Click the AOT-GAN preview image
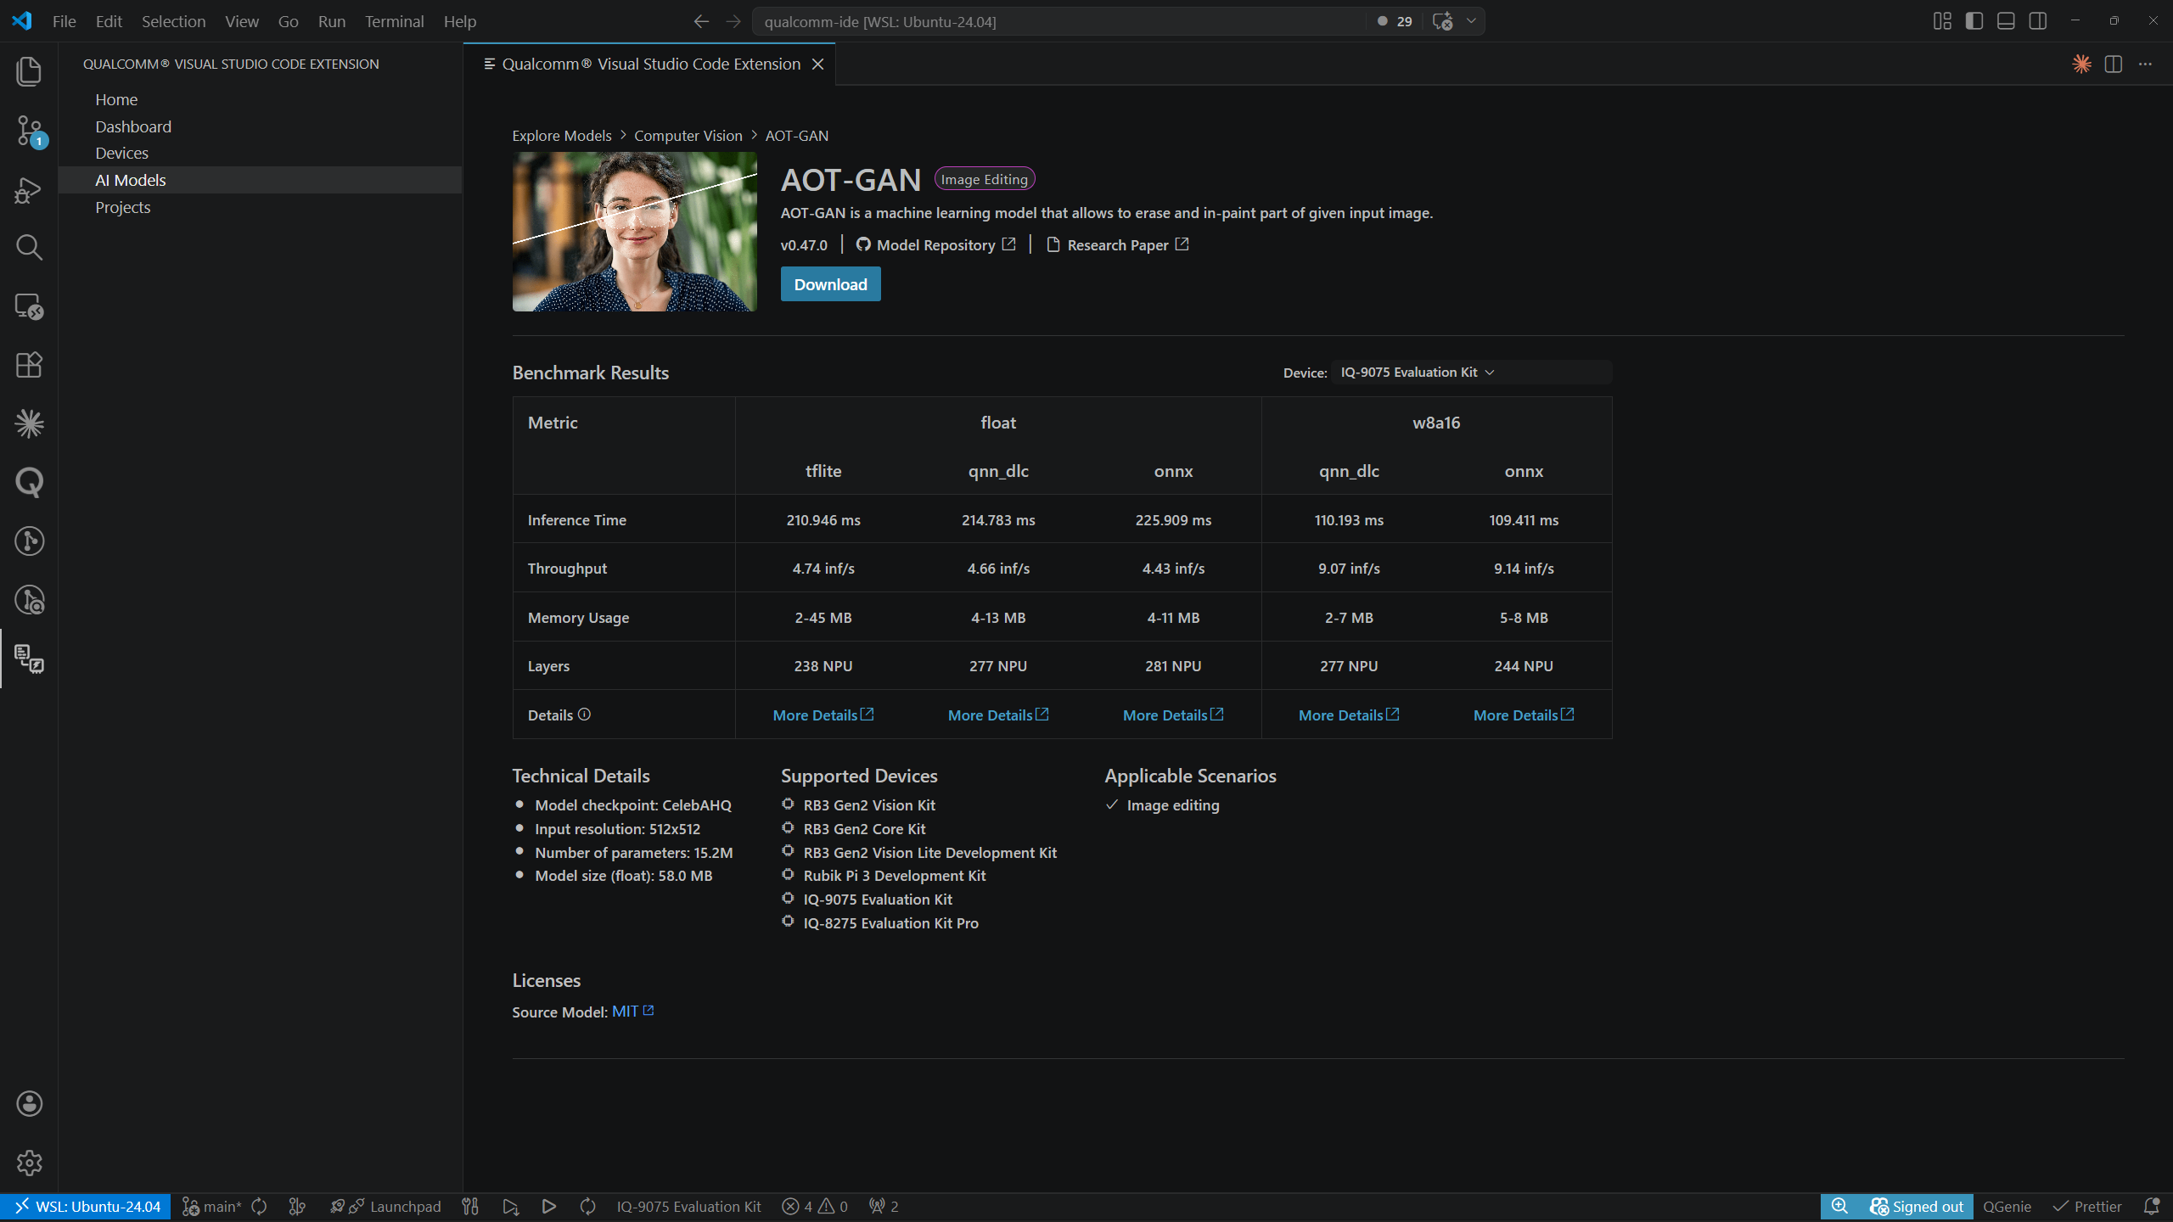Screen dimensions: 2173x1222 point(634,232)
